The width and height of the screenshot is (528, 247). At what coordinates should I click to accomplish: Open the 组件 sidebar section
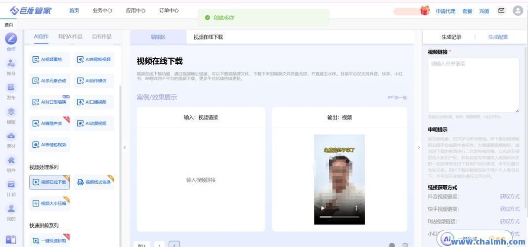(x=11, y=163)
